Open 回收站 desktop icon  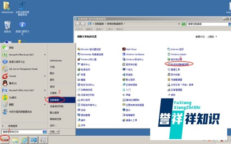pyautogui.click(x=7, y=27)
